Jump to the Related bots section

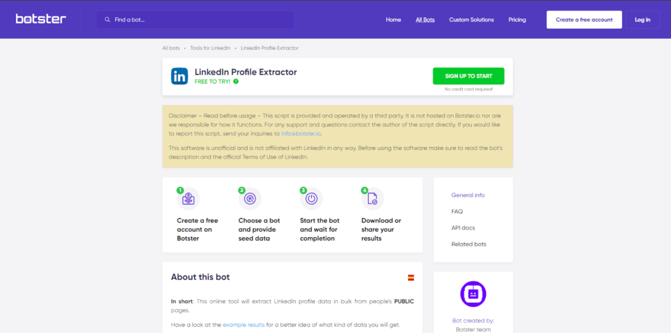(x=469, y=245)
